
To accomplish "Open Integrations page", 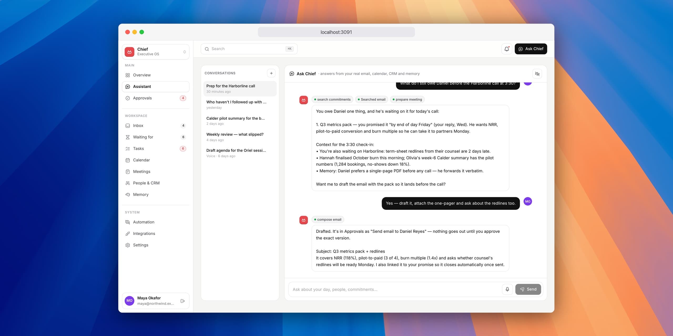I will [156, 234].
